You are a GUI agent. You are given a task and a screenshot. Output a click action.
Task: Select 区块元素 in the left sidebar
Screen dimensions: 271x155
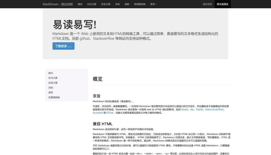point(53,78)
